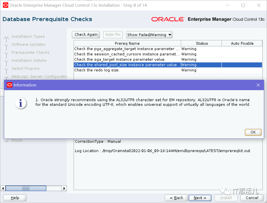
Task: Minimize the installer window
Action: point(228,5)
